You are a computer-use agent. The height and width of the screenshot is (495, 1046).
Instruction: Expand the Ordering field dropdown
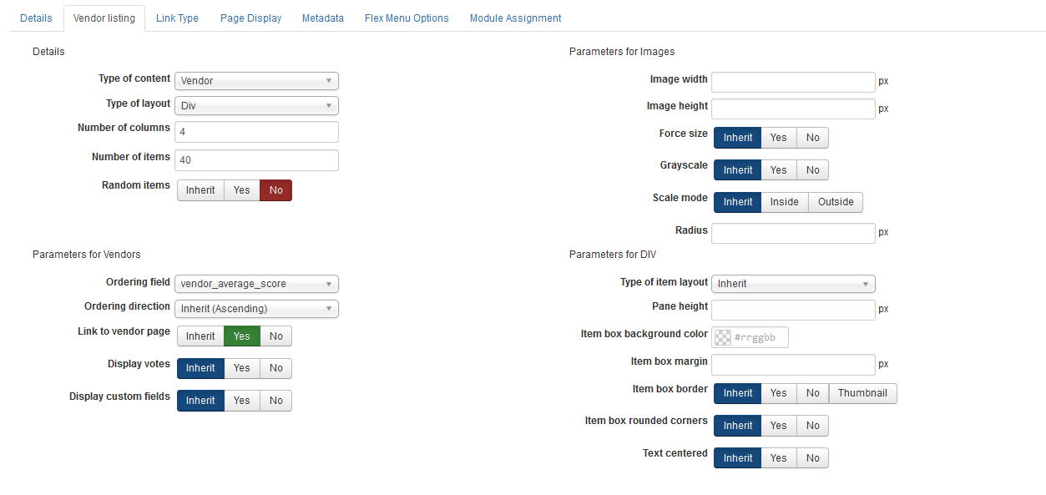(256, 284)
